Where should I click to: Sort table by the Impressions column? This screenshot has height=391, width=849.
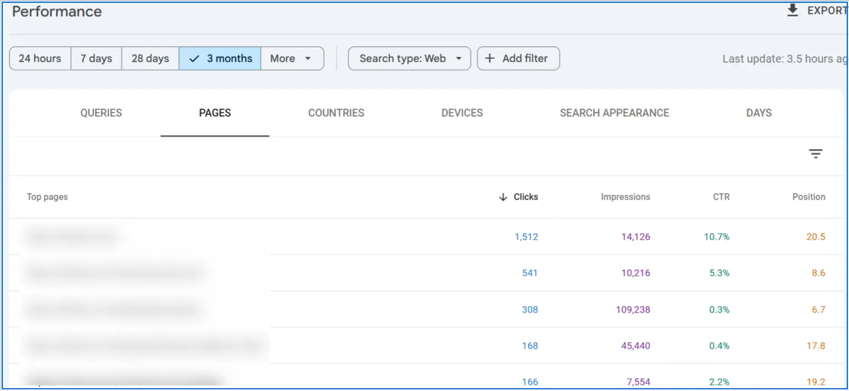click(625, 197)
